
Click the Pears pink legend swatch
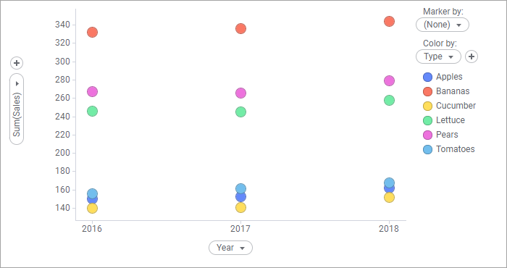[x=428, y=135]
